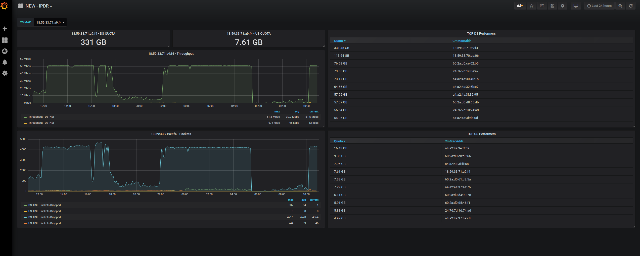
Task: Click the blue swatch for DS_HSI Packets Dropped
Action: click(25, 218)
